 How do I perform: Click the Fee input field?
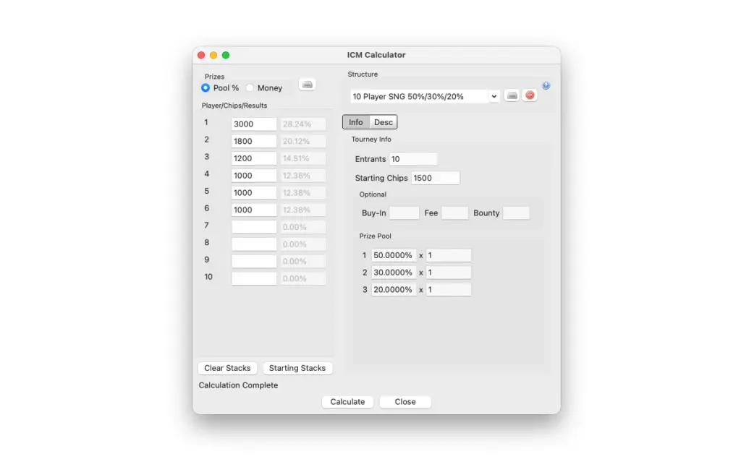point(454,213)
